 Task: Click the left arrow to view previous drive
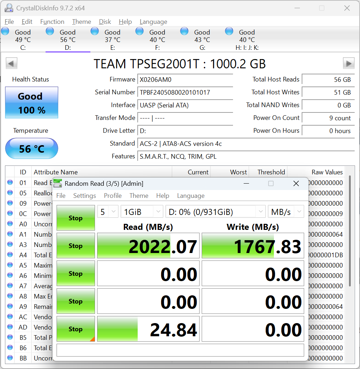(x=11, y=63)
